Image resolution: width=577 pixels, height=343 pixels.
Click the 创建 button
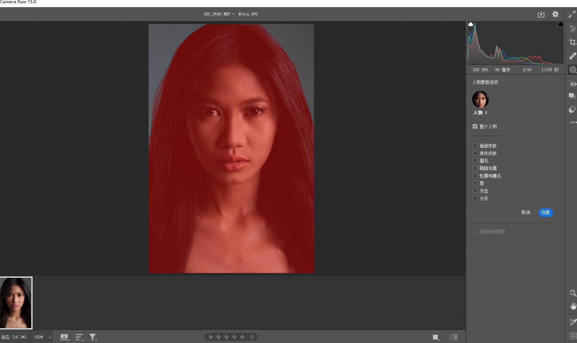(545, 212)
